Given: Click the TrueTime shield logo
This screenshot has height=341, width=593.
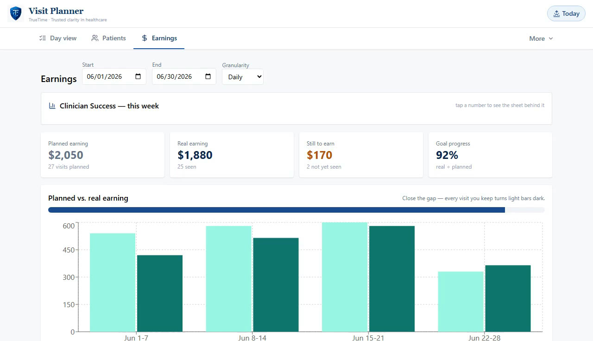Looking at the screenshot, I should coord(16,13).
